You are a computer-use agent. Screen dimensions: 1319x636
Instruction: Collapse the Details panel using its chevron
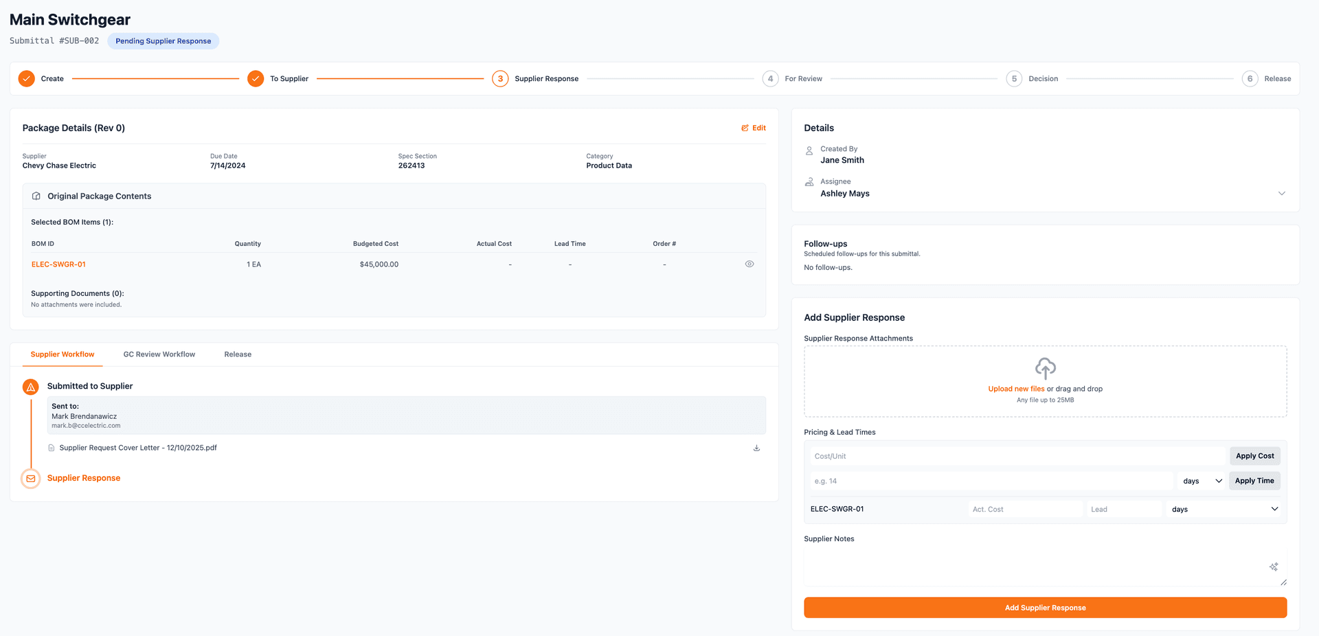point(1282,193)
